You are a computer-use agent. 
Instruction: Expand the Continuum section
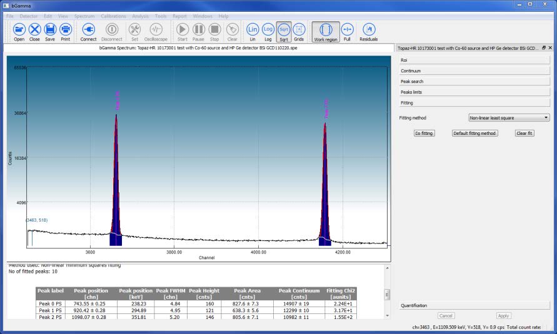click(474, 71)
